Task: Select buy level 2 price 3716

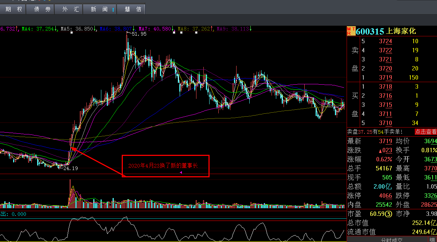Action: pos(386,96)
